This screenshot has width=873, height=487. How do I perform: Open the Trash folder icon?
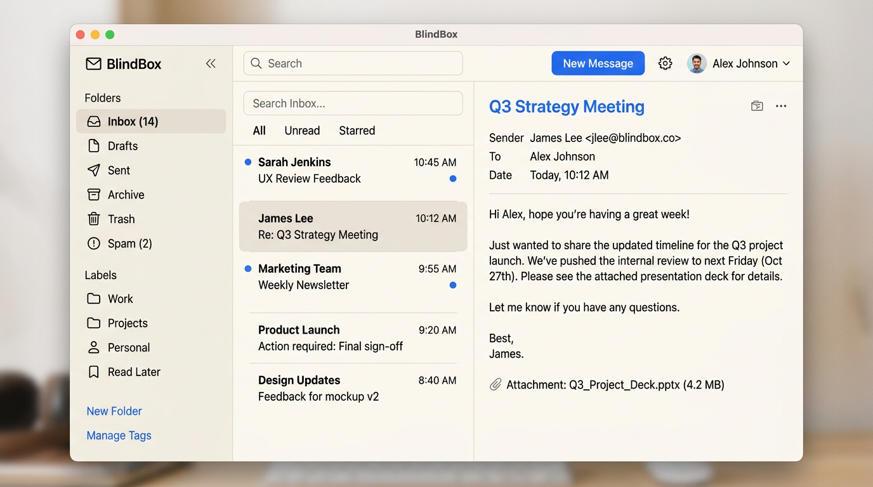tap(94, 219)
